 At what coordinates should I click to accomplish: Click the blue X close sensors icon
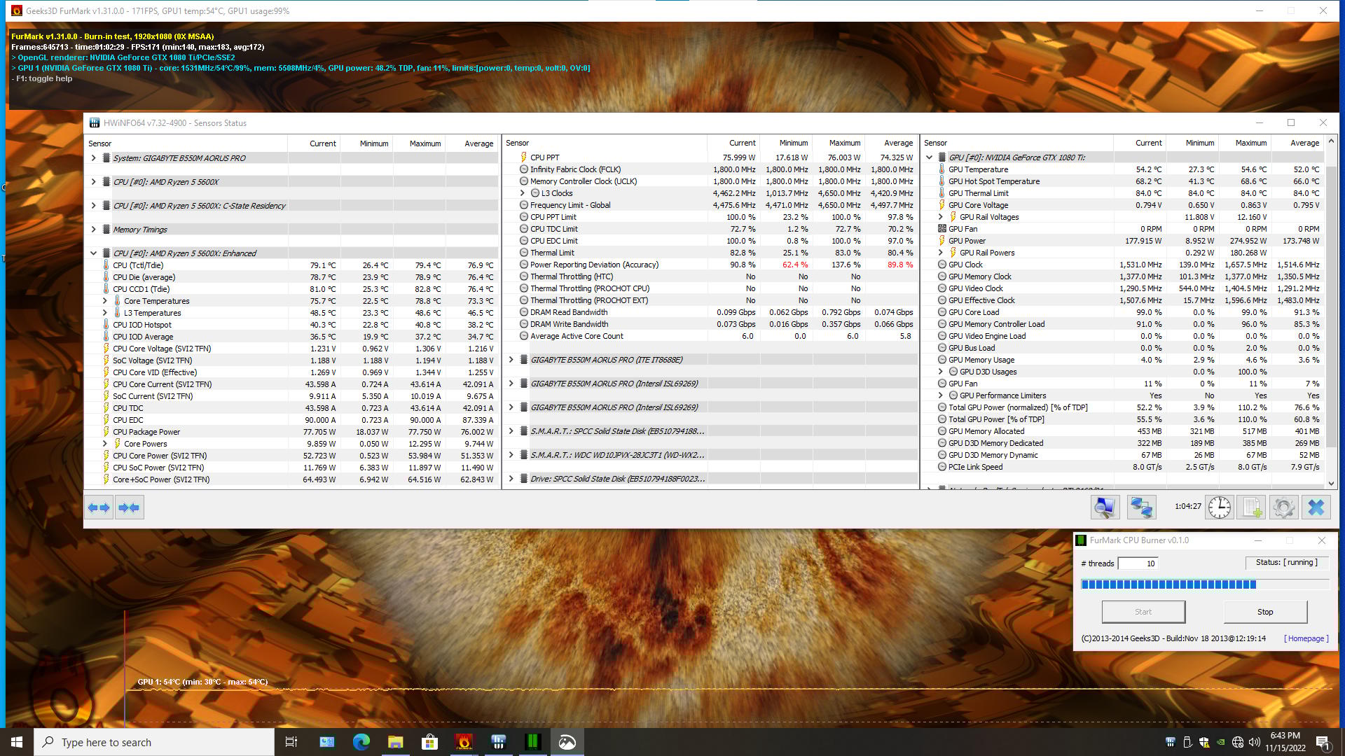1316,507
